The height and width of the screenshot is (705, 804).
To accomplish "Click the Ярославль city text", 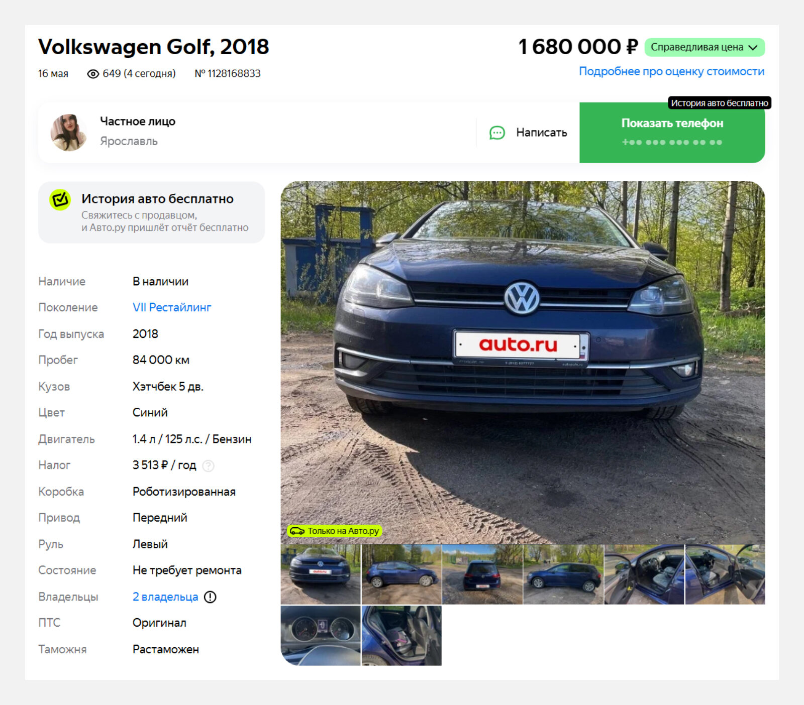I will (129, 142).
